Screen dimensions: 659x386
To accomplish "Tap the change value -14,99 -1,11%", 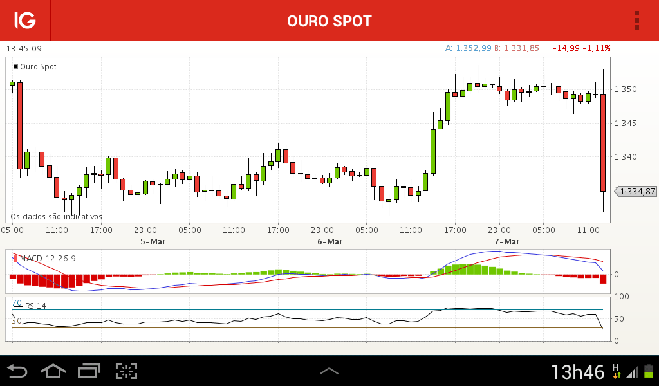I will 581,48.
